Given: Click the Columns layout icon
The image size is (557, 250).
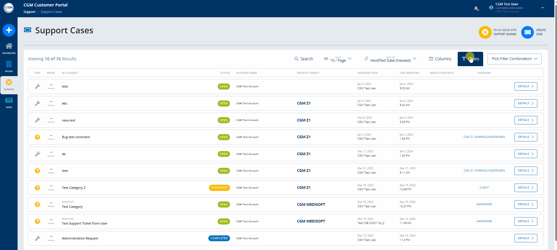Looking at the screenshot, I should pyautogui.click(x=431, y=59).
